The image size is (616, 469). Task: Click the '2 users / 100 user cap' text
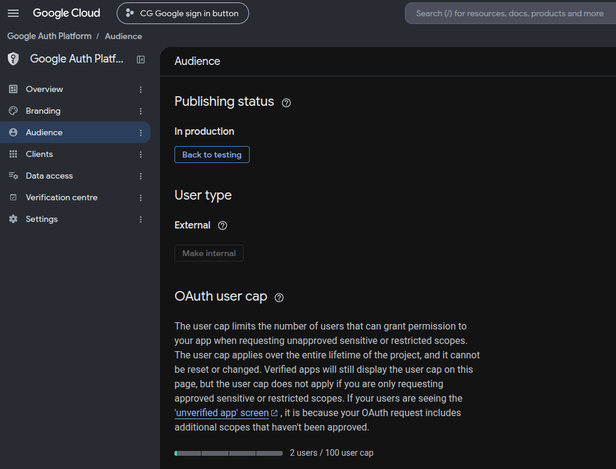coord(331,453)
